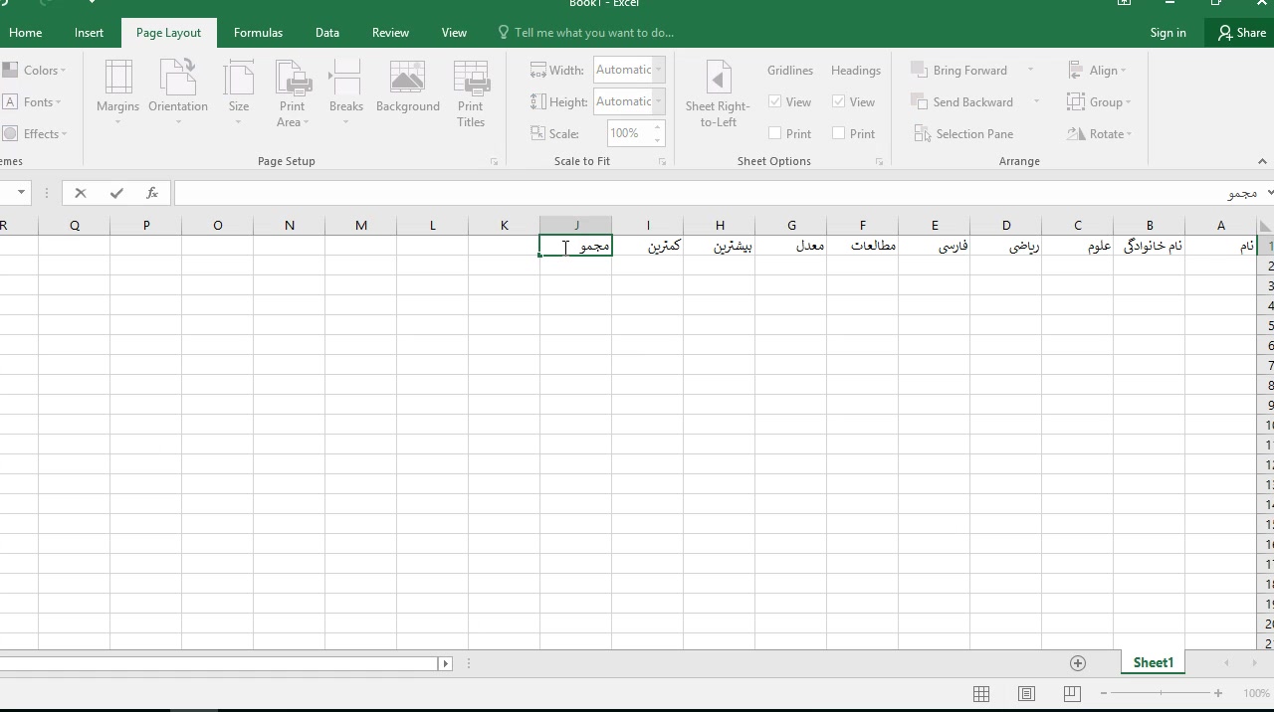Confirm the cell entry with checkmark
The height and width of the screenshot is (712, 1274).
pos(116,193)
